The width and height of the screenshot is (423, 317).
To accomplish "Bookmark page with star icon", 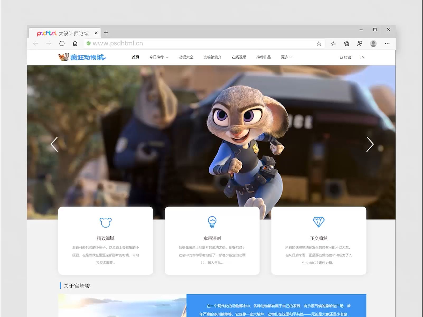I will click(x=319, y=44).
